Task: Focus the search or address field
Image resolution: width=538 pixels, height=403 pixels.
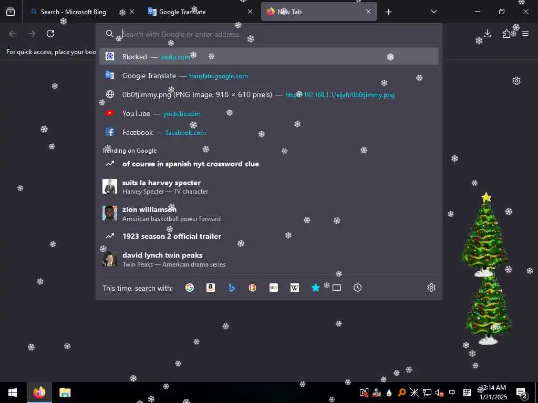Action: [268, 34]
